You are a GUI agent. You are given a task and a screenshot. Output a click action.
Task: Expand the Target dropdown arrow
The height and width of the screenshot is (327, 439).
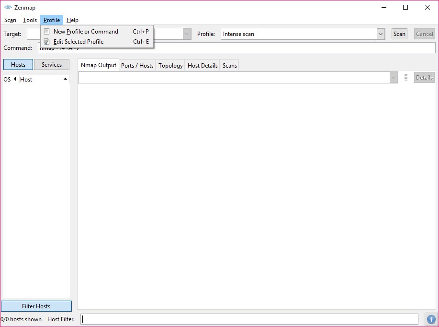click(187, 34)
